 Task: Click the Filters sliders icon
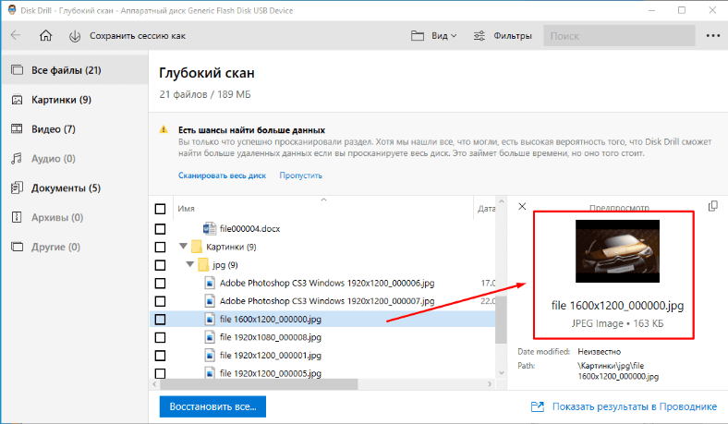click(479, 36)
